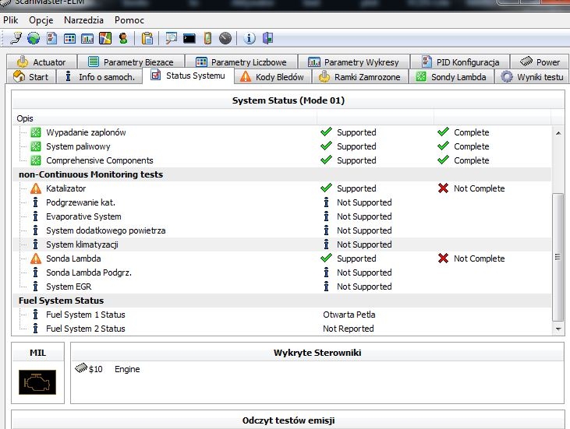
Task: Click the connect cable plug toolbar icon
Action: [x=16, y=38]
